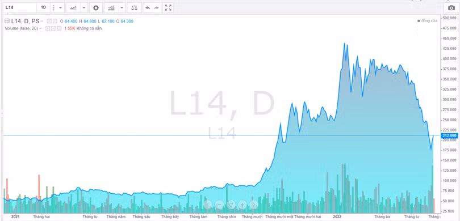Open the L14, D, PS series dropdown
This screenshot has height=221, width=460.
pyautogui.click(x=42, y=21)
